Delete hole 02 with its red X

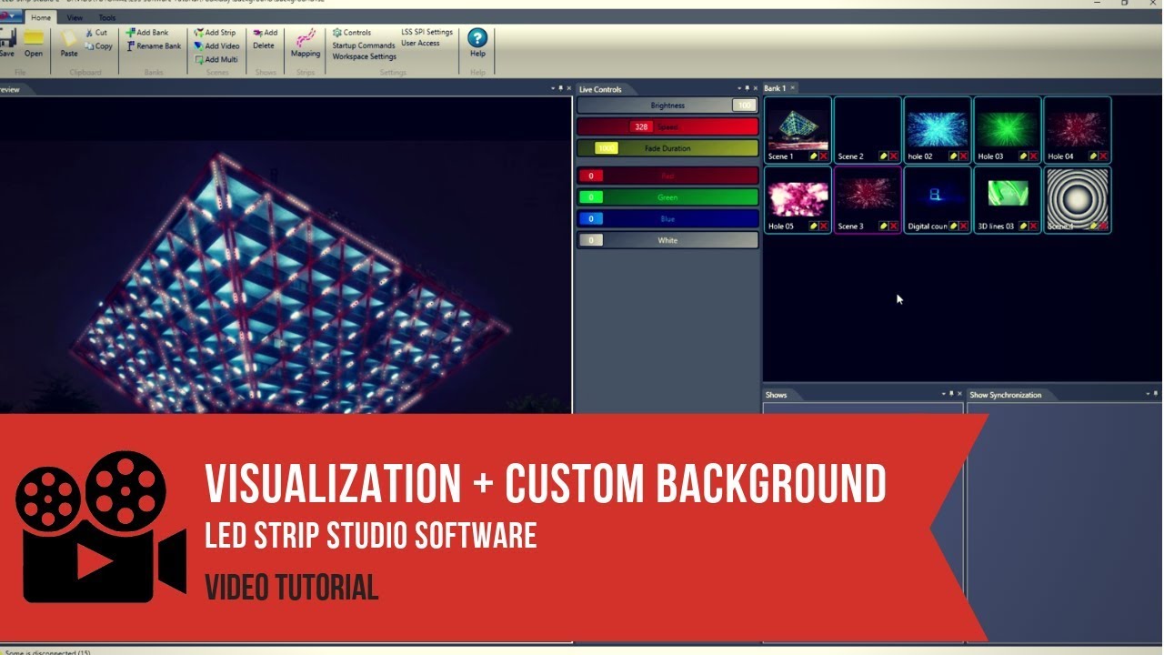point(964,156)
